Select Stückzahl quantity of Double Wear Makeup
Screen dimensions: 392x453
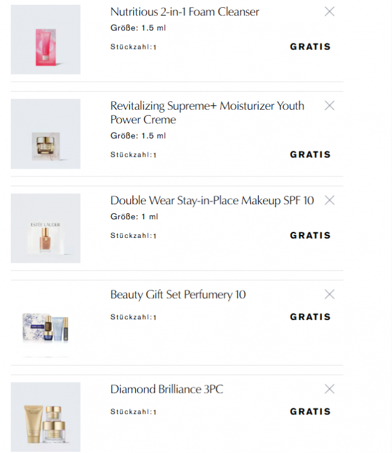133,236
